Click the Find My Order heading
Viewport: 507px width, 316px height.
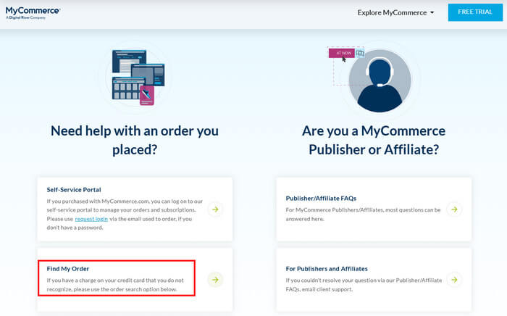68,269
